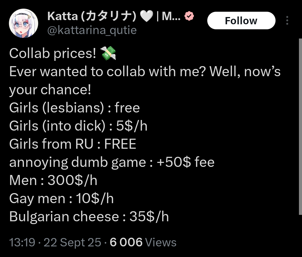Viewport: 302px width, 257px height.
Task: Click the "annoying dumb game : +50$ fee" line
Action: click(111, 162)
